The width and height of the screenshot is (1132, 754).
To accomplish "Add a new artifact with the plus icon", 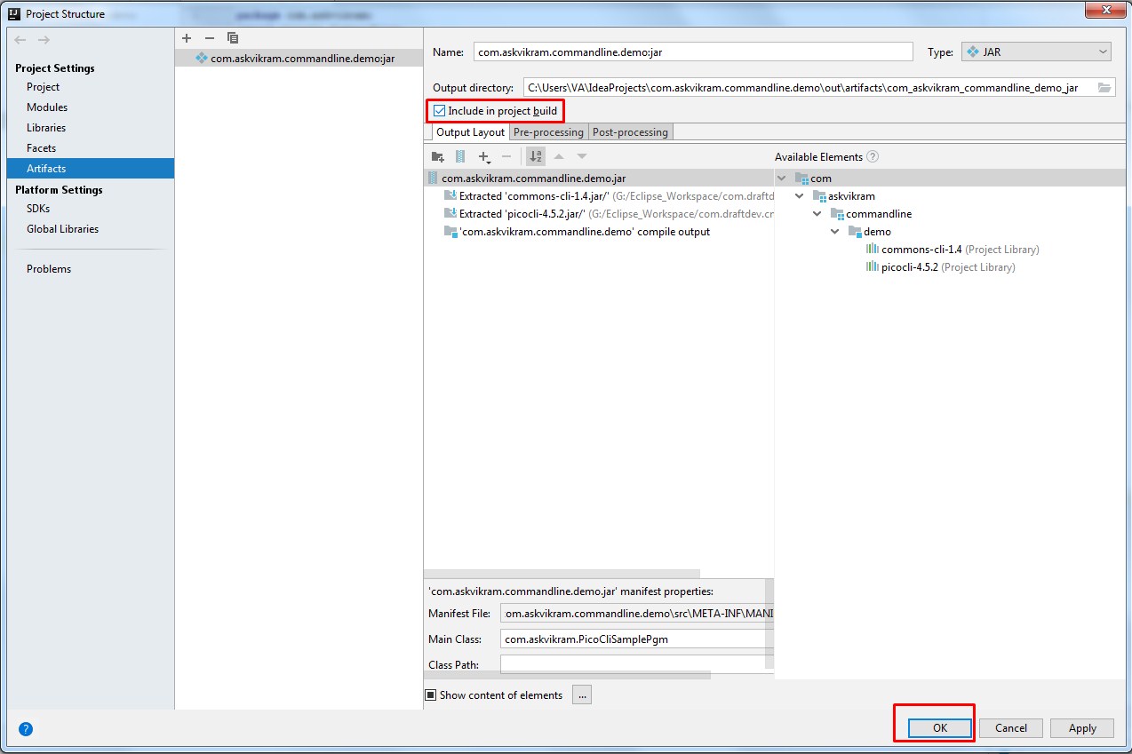I will click(x=187, y=38).
